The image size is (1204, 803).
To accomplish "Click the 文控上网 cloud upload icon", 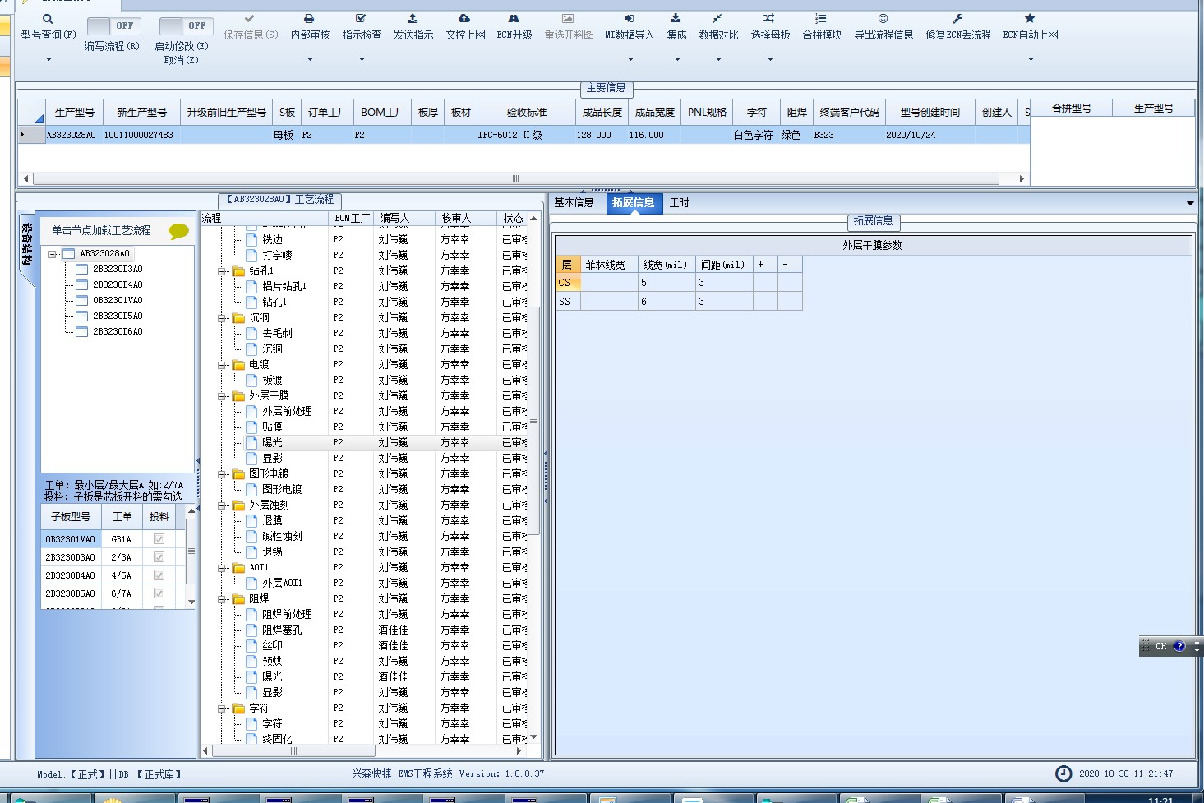I will point(464,18).
